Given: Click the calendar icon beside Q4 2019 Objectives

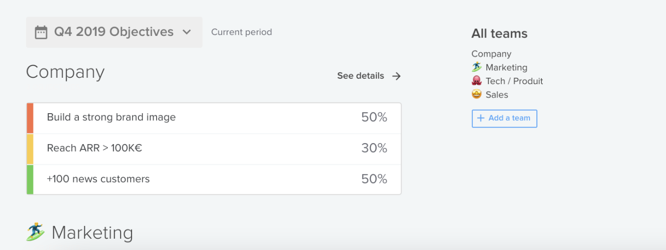Looking at the screenshot, I should (x=41, y=32).
